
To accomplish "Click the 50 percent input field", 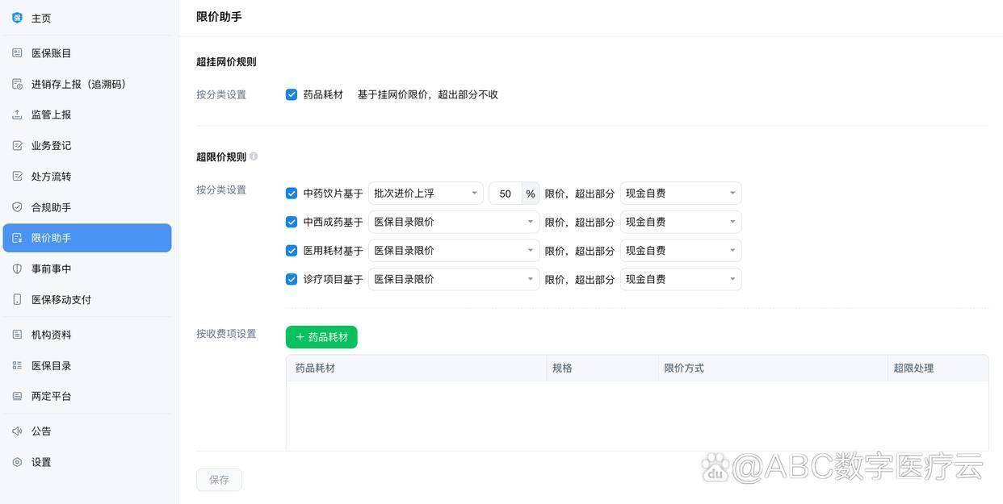I will (506, 194).
